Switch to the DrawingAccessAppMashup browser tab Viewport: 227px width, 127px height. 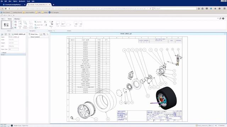click(x=14, y=5)
